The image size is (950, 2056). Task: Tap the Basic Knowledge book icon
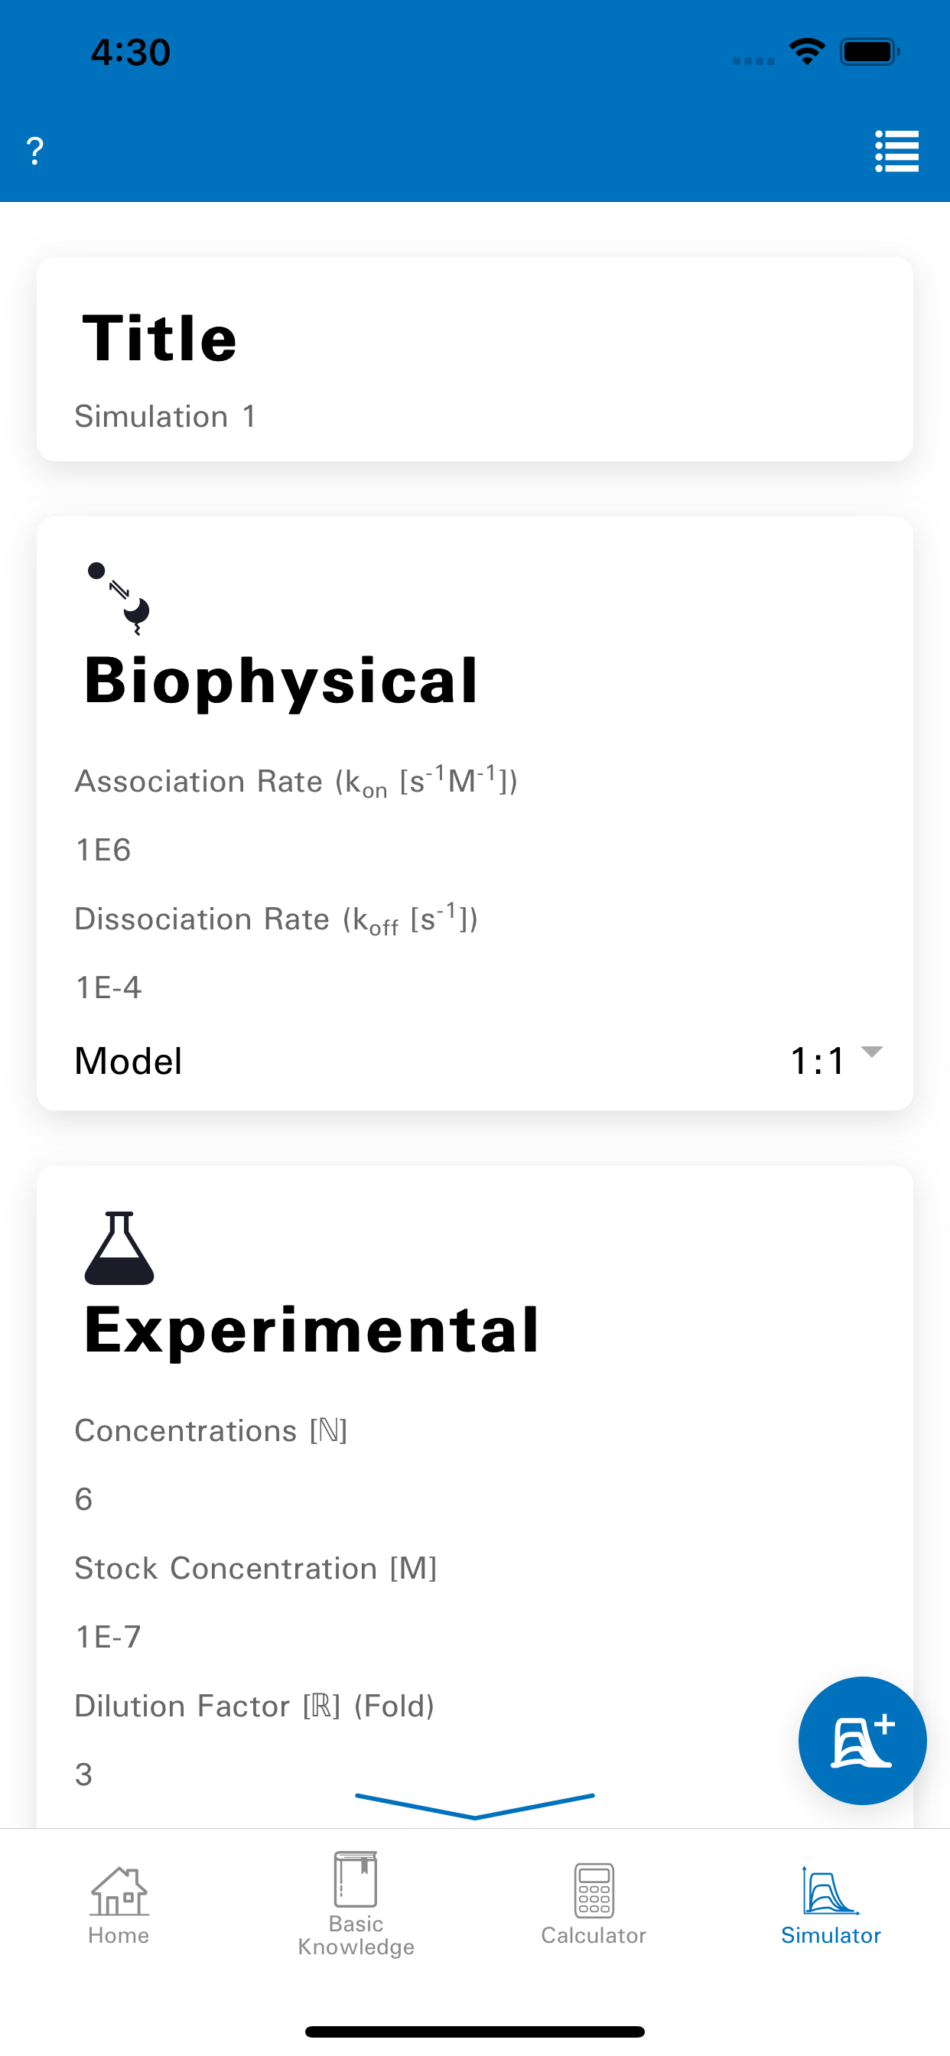click(355, 1879)
